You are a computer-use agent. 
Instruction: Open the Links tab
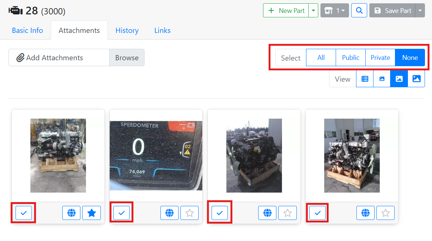pos(162,30)
